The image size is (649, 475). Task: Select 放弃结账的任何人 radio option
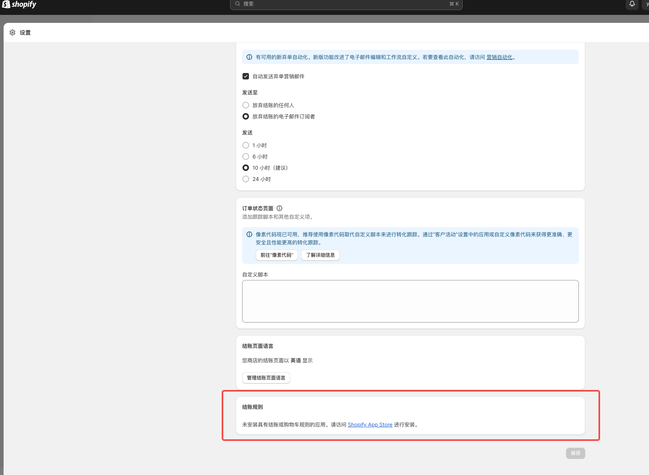coord(246,105)
